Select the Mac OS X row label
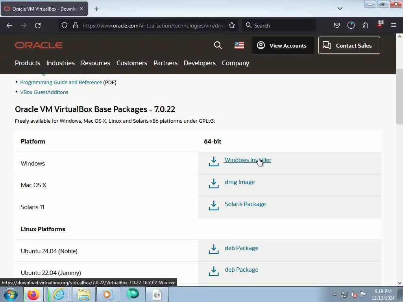This screenshot has width=403, height=302. pos(33,185)
